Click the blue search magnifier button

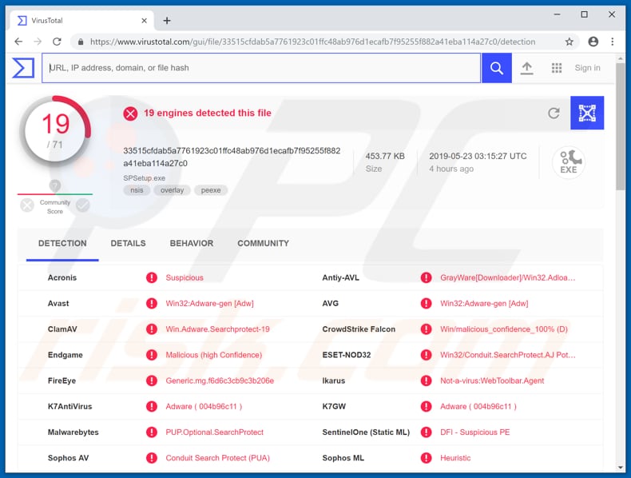click(497, 68)
